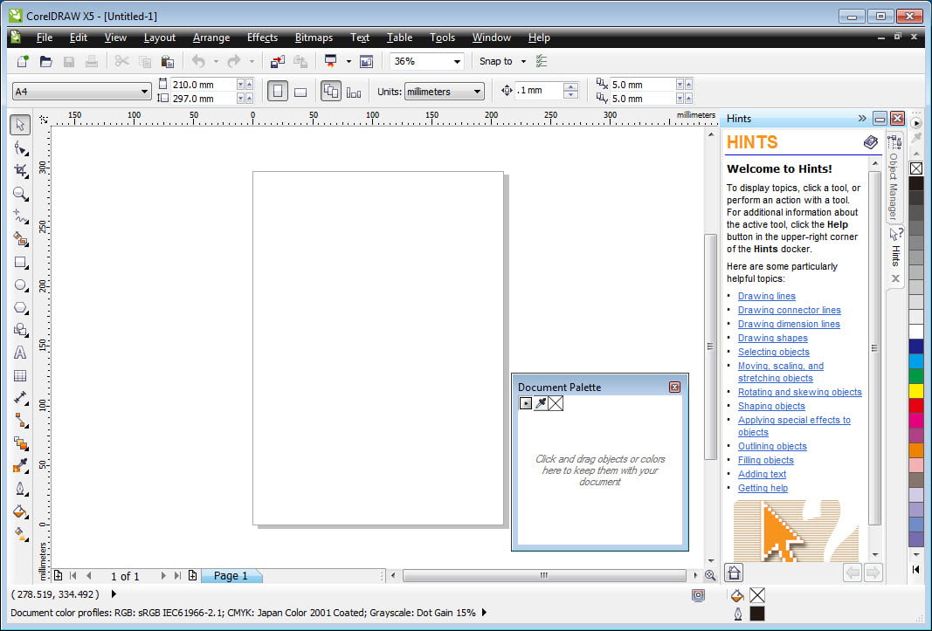Pick the yellow swatch in color palette
The width and height of the screenshot is (932, 631).
click(x=916, y=391)
